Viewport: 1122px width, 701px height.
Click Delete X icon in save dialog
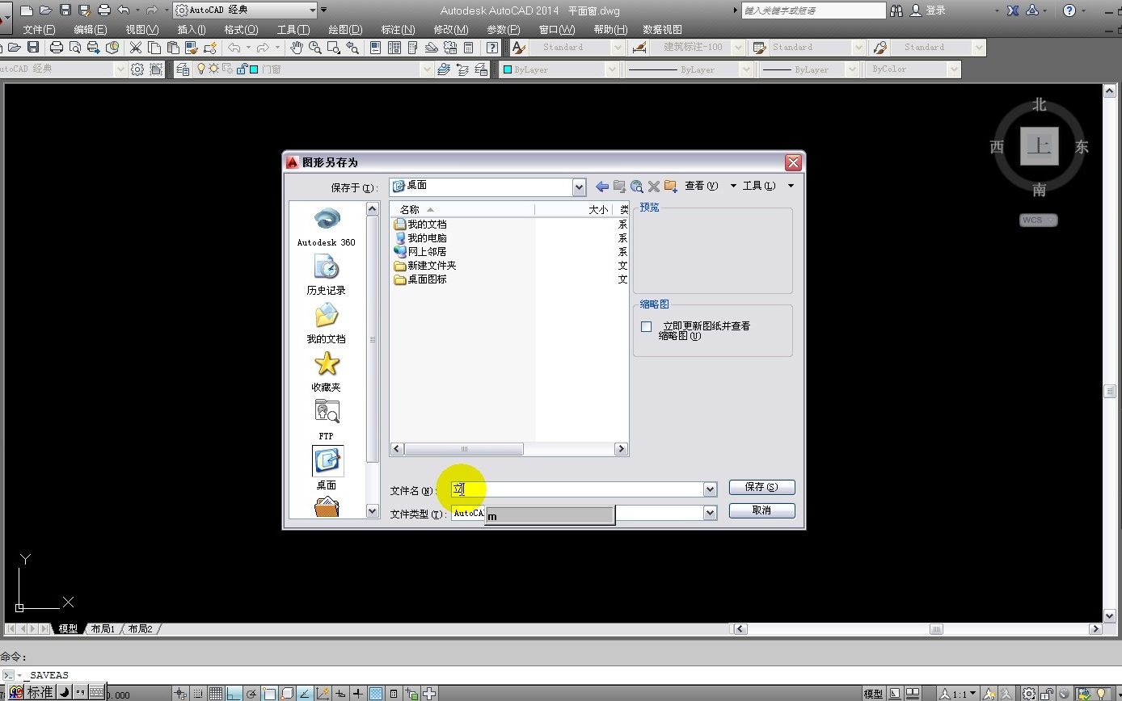coord(654,187)
